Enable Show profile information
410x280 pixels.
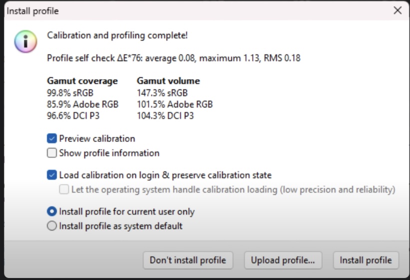pyautogui.click(x=52, y=153)
